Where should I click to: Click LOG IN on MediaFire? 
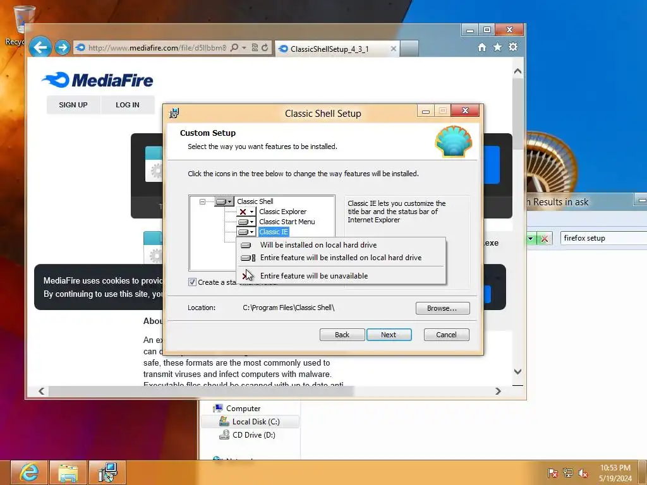pyautogui.click(x=128, y=105)
